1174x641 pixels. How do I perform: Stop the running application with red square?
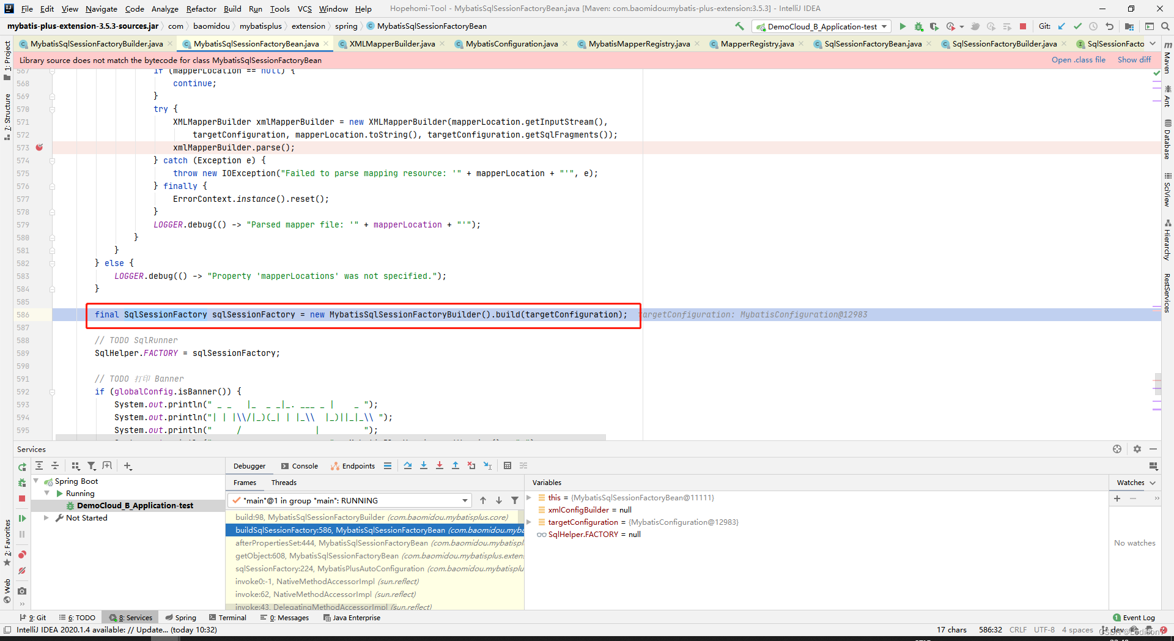click(x=1023, y=26)
